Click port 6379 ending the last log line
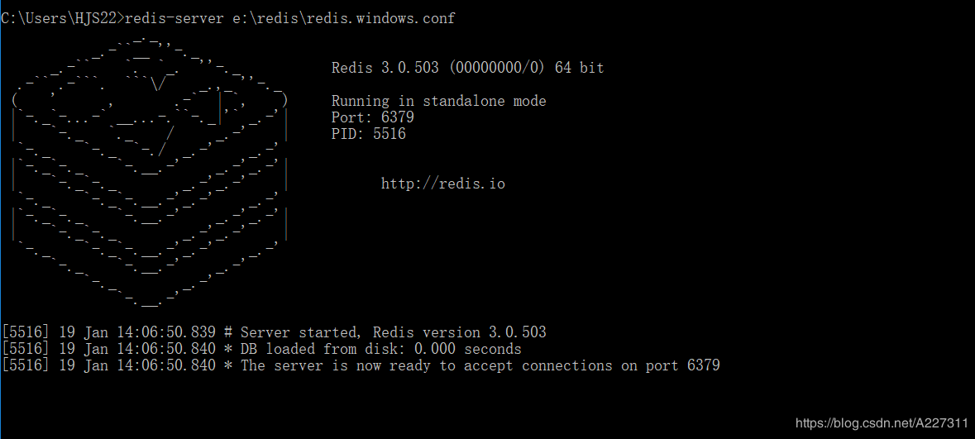The height and width of the screenshot is (439, 975). tap(686, 365)
